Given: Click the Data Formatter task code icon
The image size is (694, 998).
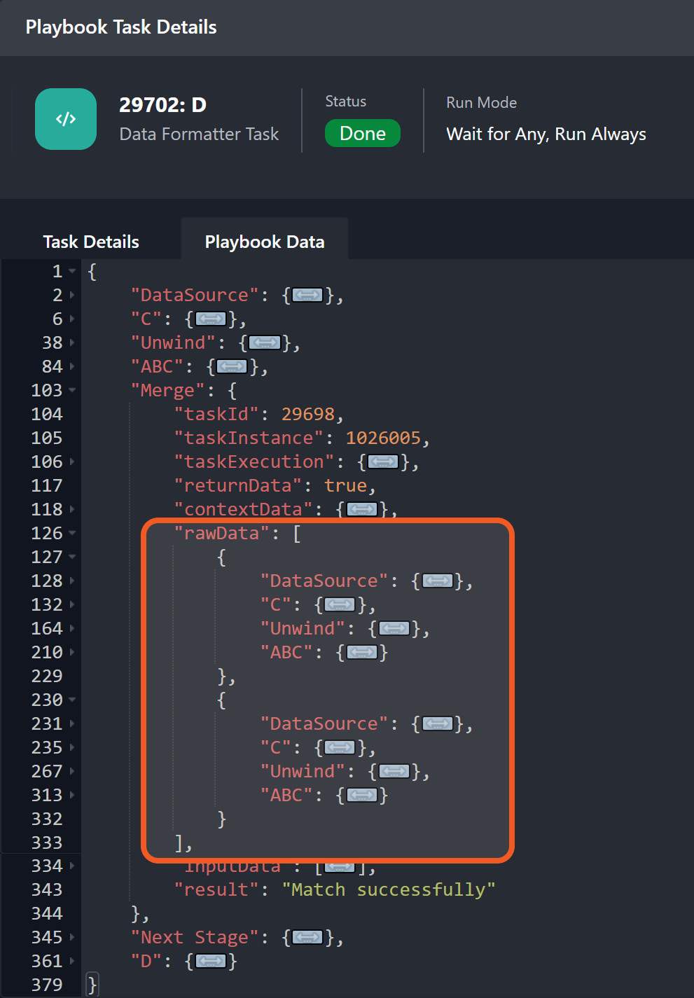Looking at the screenshot, I should point(66,119).
